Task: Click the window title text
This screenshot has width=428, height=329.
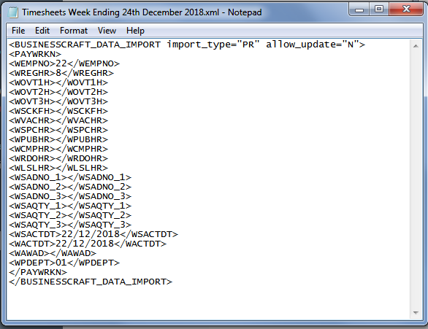Action: coord(142,12)
